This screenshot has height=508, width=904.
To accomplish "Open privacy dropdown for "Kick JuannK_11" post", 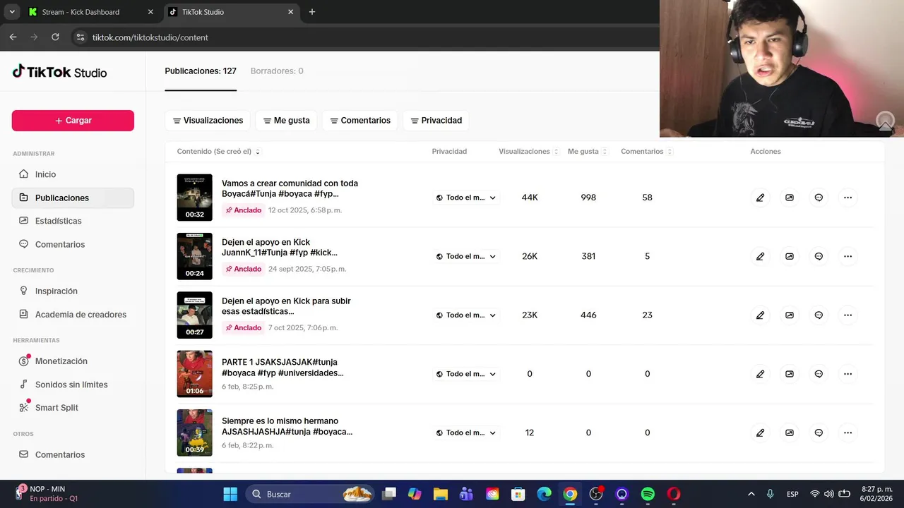I will click(x=466, y=256).
